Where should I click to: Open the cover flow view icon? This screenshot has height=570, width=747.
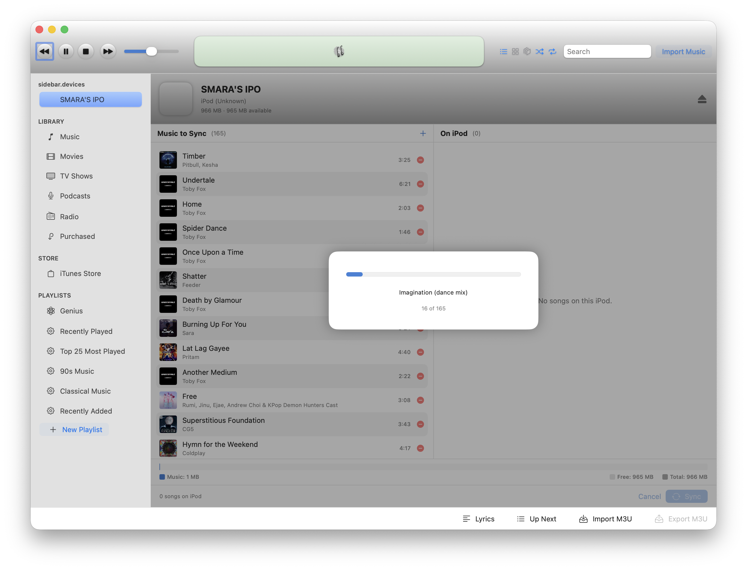527,51
